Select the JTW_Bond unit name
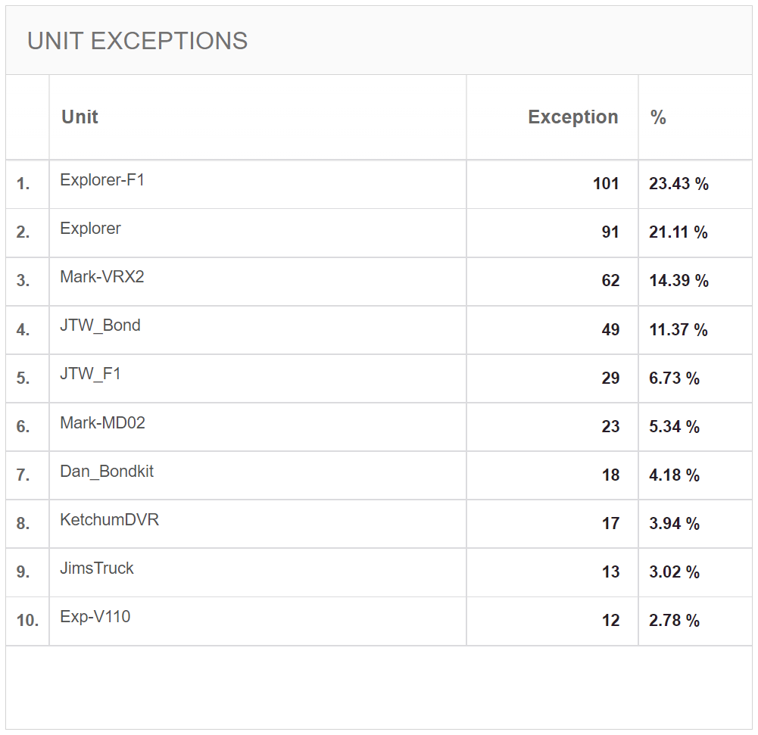 100,325
